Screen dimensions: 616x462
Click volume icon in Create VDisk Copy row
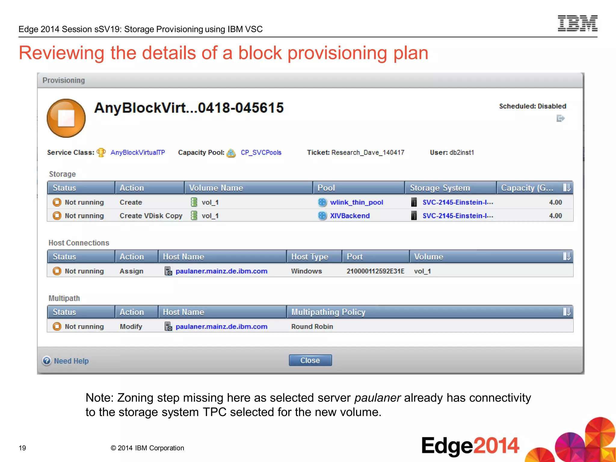[x=194, y=216]
